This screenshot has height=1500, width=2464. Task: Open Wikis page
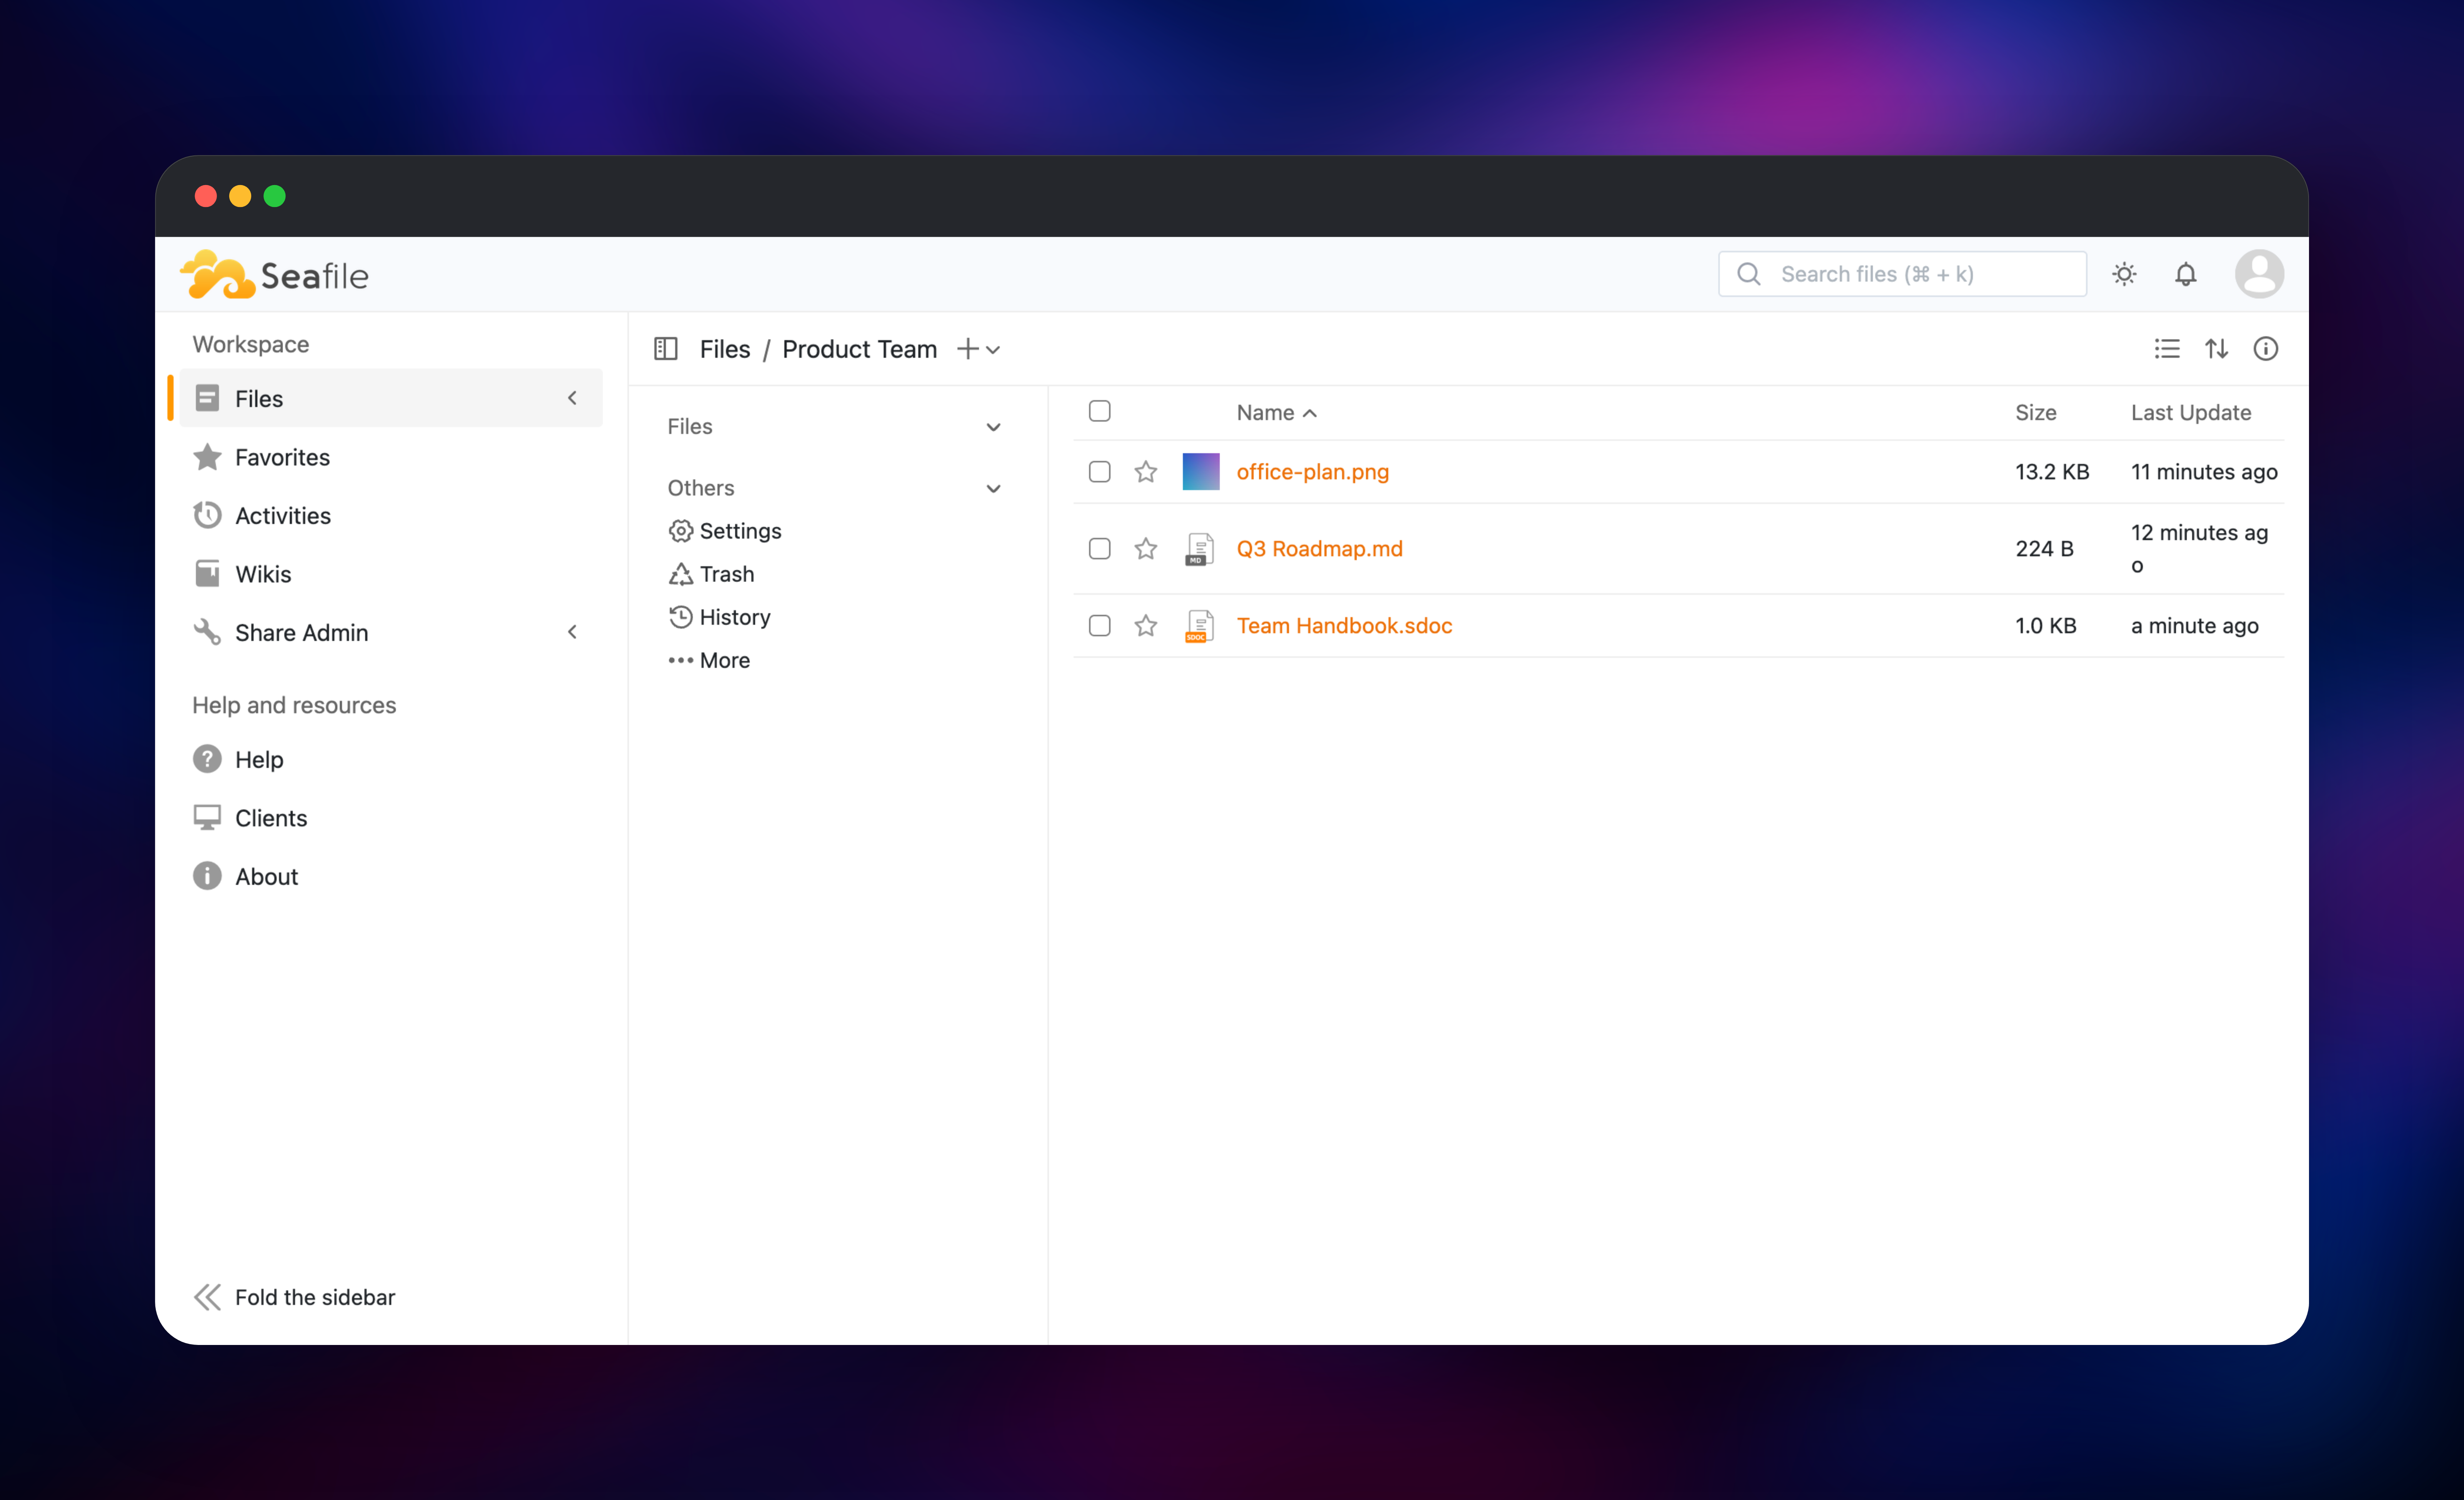(x=391, y=574)
